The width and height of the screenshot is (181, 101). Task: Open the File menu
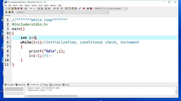click(6, 5)
